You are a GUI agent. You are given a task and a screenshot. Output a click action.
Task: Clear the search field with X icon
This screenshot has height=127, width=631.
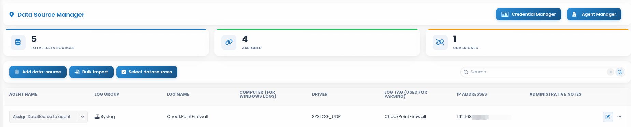[611, 72]
